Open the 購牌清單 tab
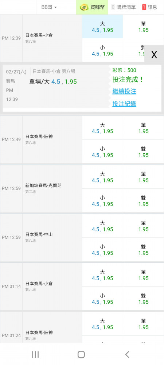This screenshot has height=365, width=164. (124, 7)
